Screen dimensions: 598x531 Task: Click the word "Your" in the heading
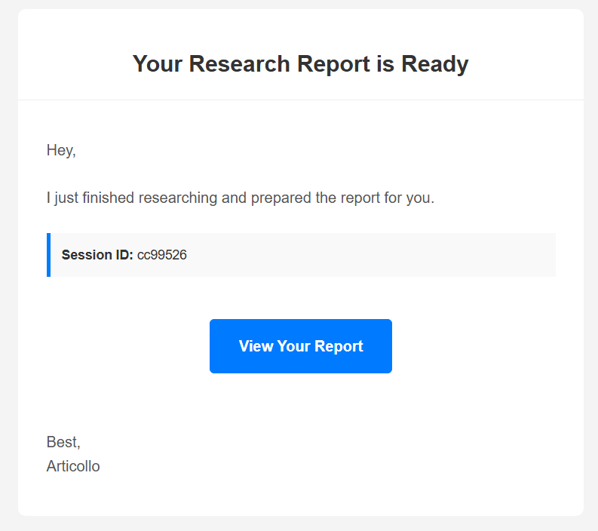click(157, 64)
